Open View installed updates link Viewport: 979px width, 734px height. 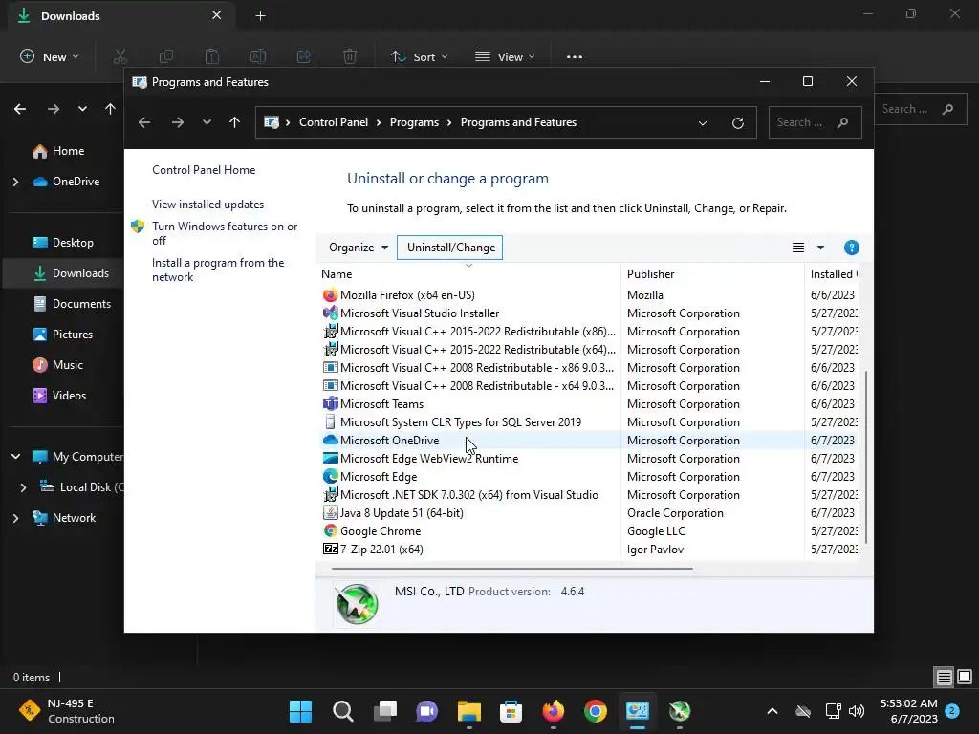click(207, 205)
